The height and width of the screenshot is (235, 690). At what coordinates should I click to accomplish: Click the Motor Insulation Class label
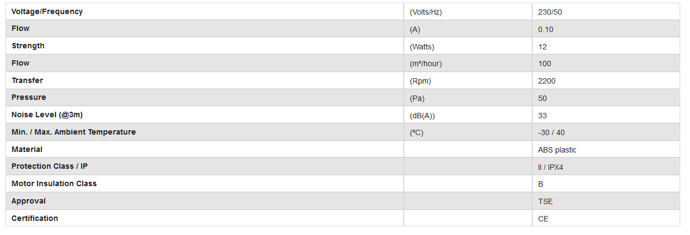[54, 183]
